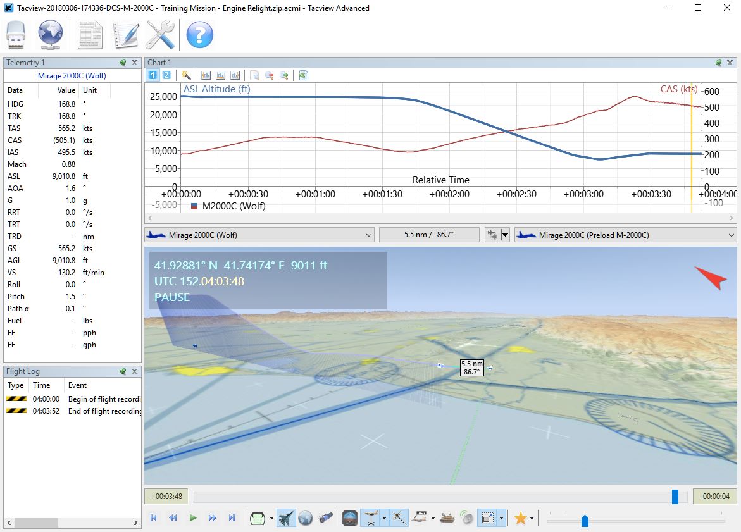Click the chart horizontal scrollbar track
The width and height of the screenshot is (741, 532).
[x=440, y=218]
